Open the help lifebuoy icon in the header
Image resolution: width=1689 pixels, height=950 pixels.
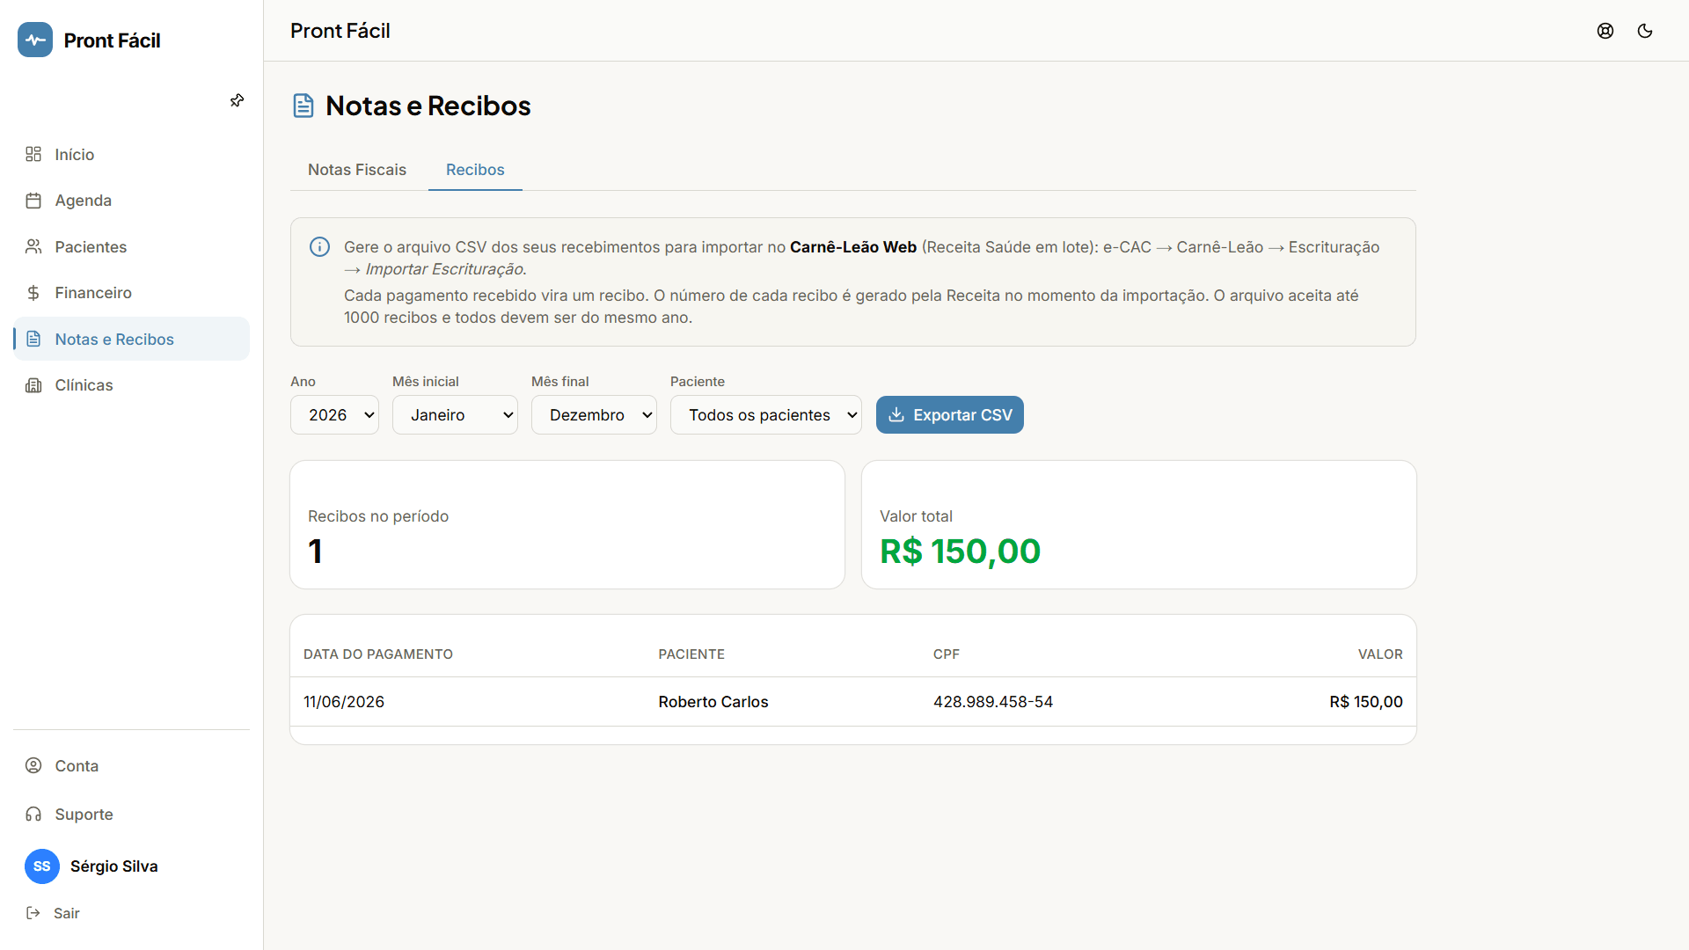coord(1605,31)
